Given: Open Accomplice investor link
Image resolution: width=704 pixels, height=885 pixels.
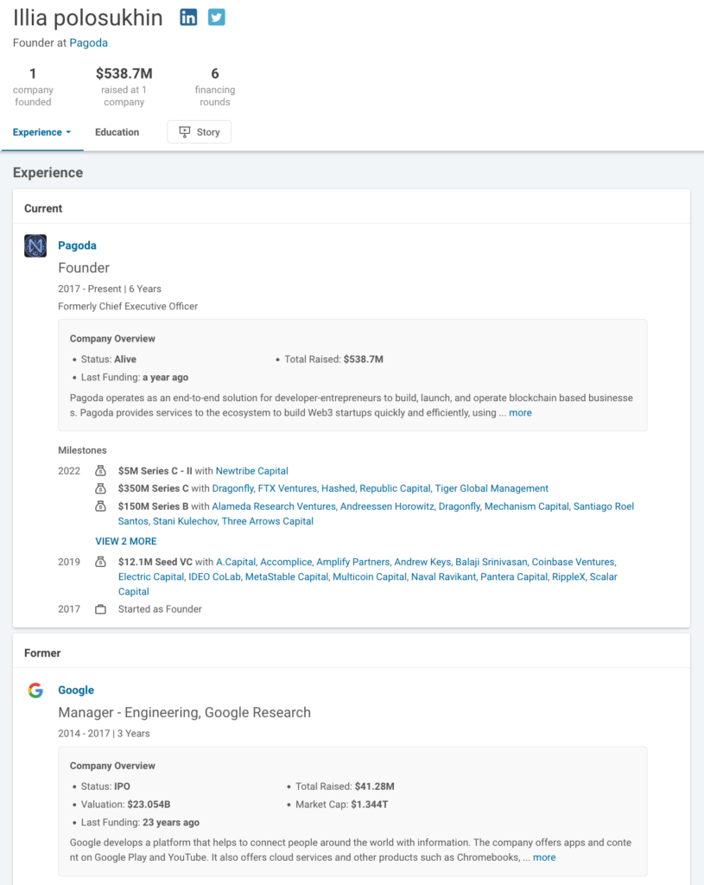Looking at the screenshot, I should coord(286,562).
